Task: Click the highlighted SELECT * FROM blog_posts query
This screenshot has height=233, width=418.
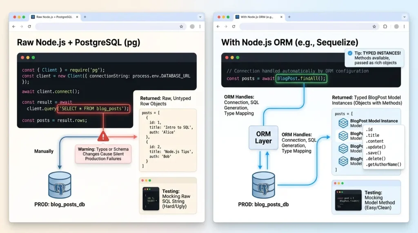Action: pyautogui.click(x=93, y=108)
